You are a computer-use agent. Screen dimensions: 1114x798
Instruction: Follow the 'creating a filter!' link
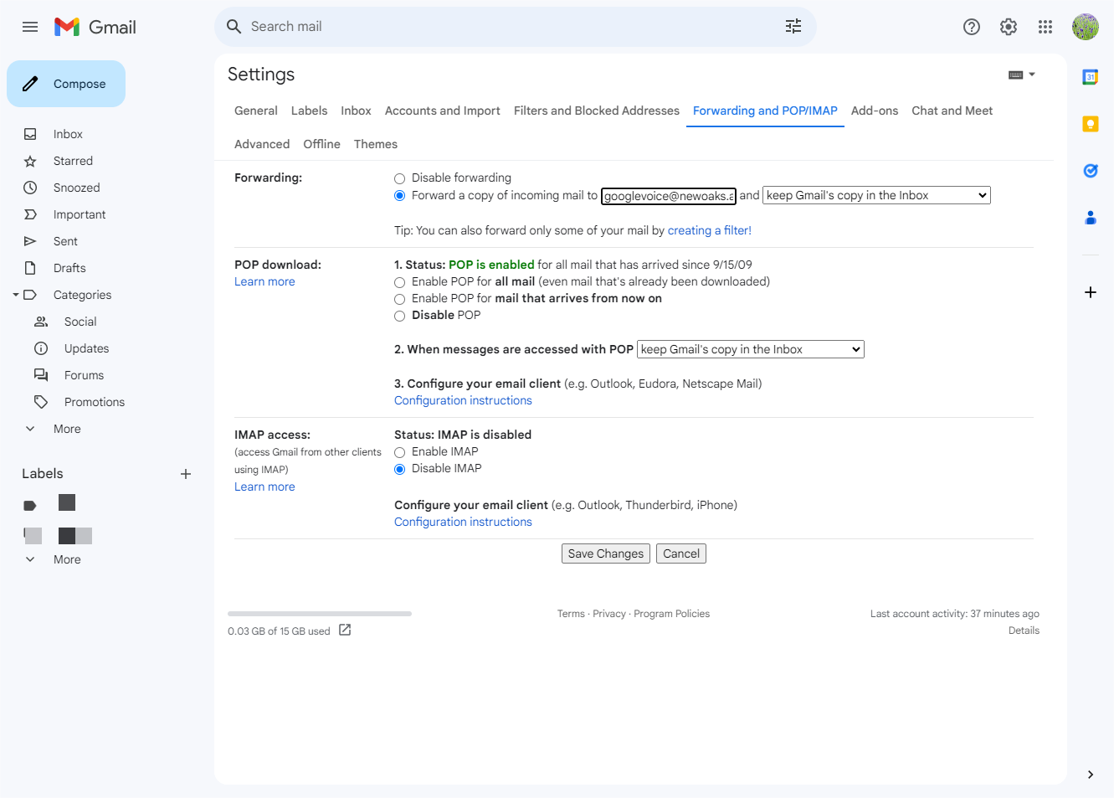709,230
